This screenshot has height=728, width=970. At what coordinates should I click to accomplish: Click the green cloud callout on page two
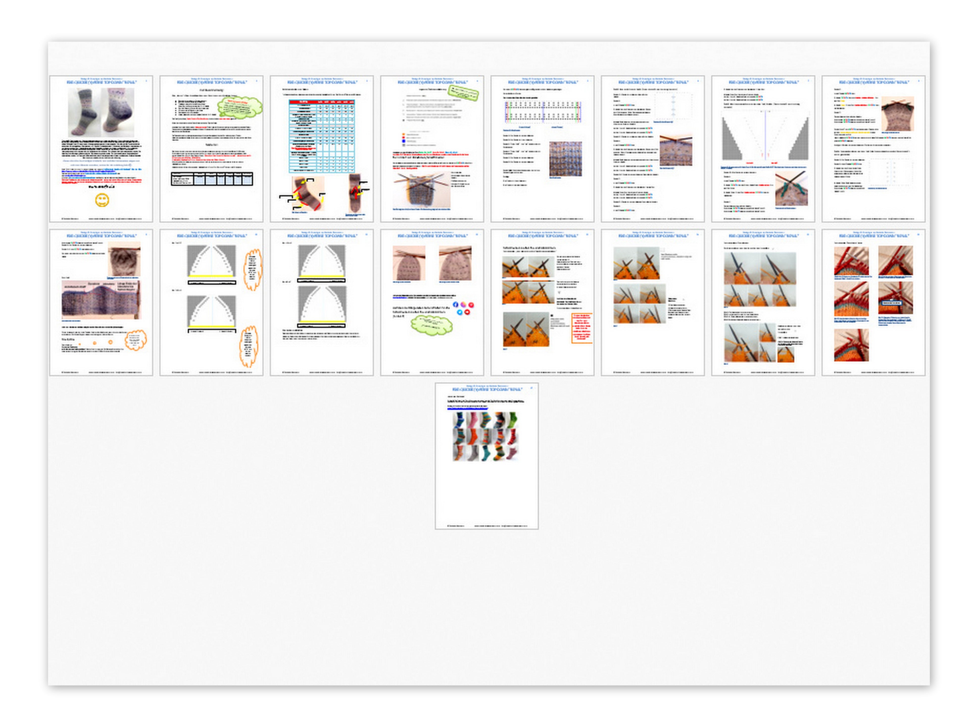[x=239, y=107]
